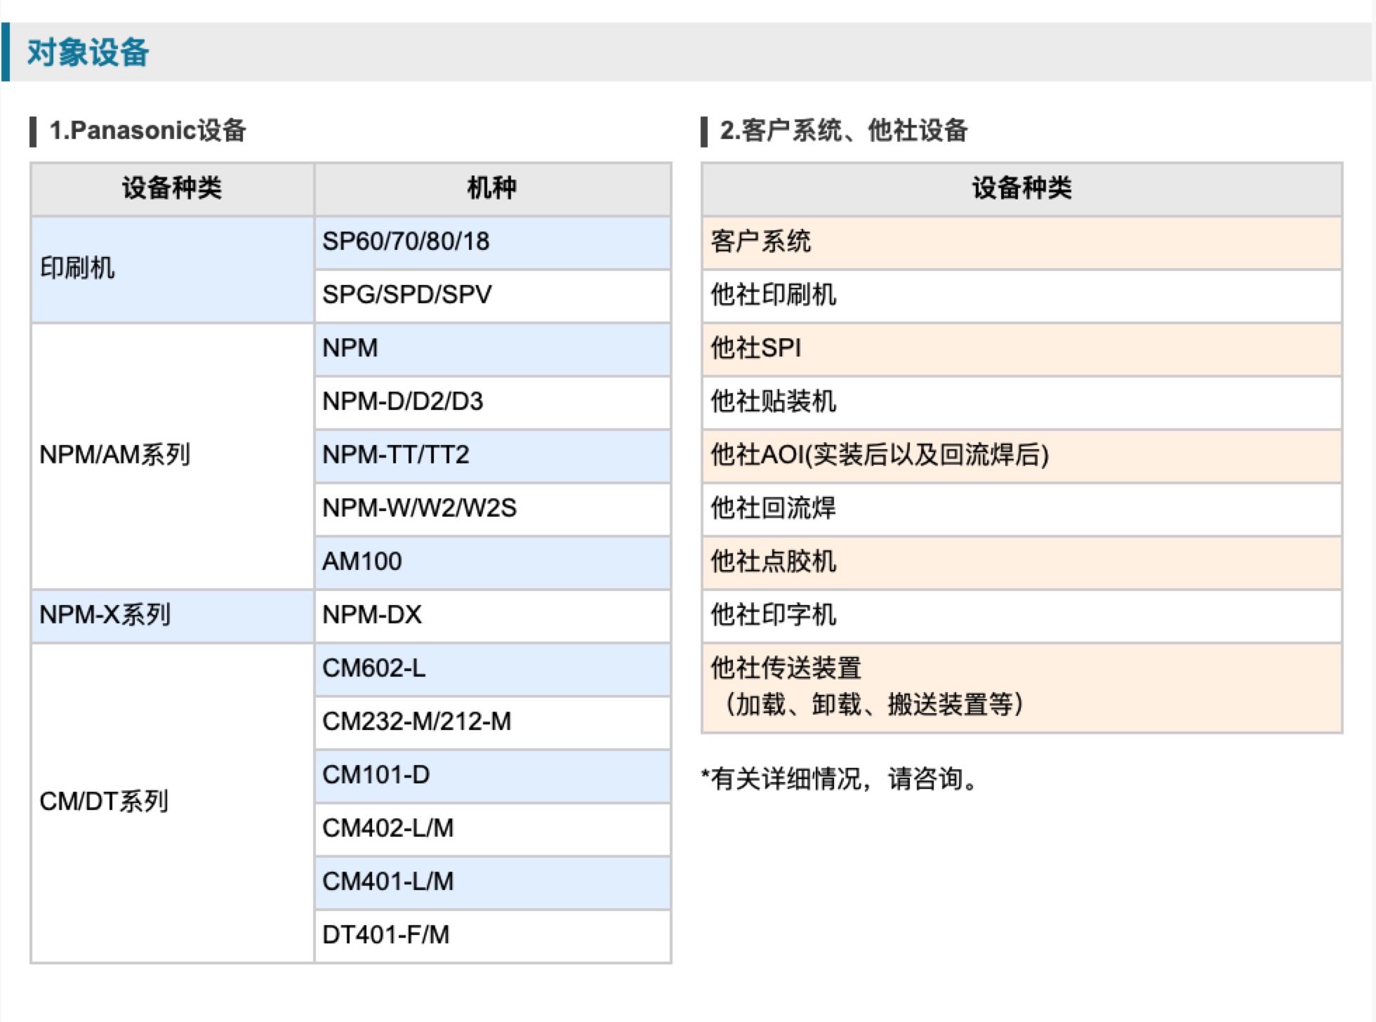The width and height of the screenshot is (1376, 1022).
Task: Click the 对象设备 section heading
Action: (88, 53)
